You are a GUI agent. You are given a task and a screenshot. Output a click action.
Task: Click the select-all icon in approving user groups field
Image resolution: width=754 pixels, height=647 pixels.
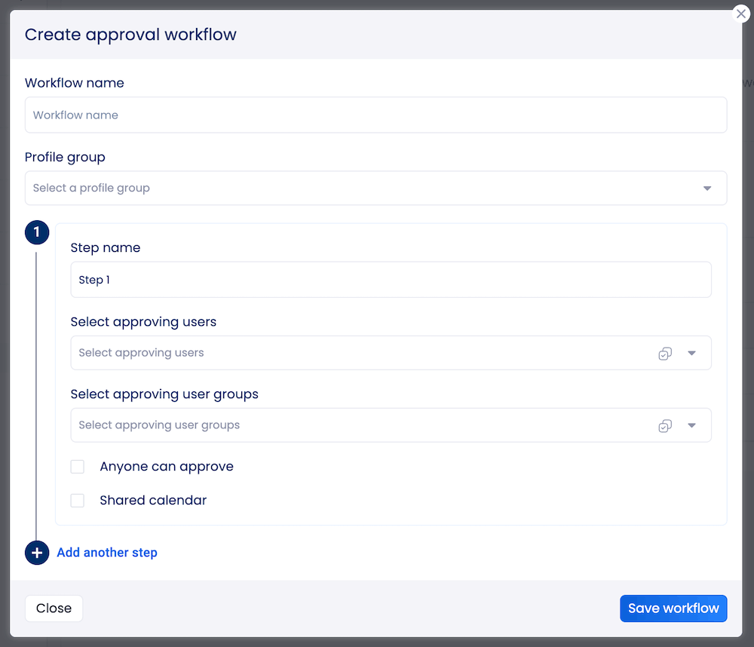[664, 425]
